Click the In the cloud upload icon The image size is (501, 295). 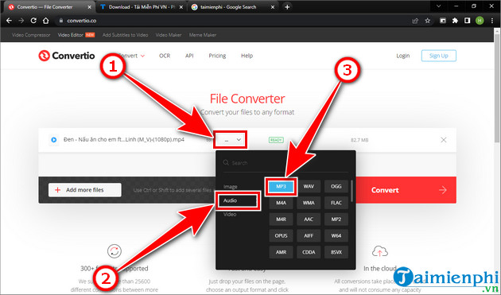380,251
